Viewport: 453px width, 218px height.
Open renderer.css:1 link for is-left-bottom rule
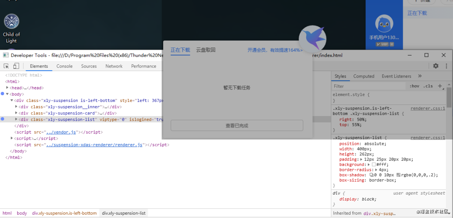coord(428,109)
